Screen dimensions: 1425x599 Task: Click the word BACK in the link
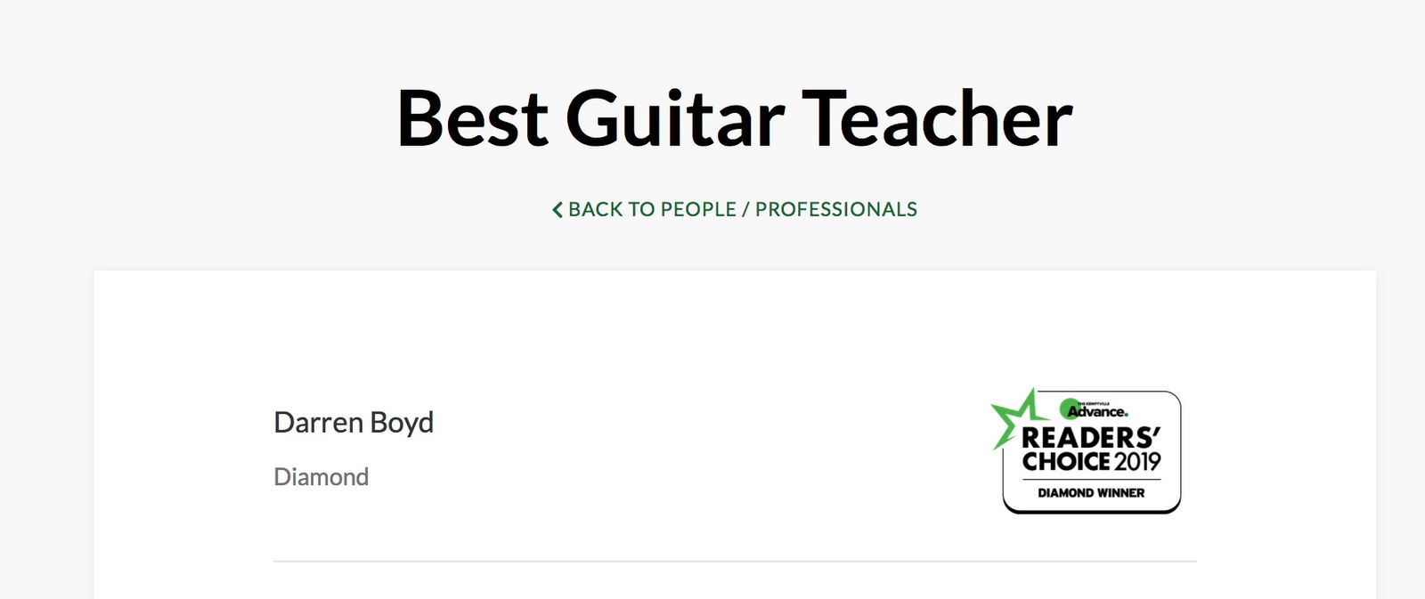pos(595,210)
